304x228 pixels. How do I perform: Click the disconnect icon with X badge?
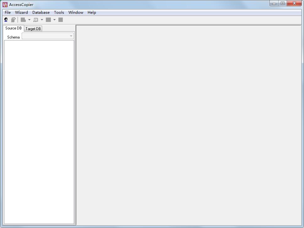point(13,20)
